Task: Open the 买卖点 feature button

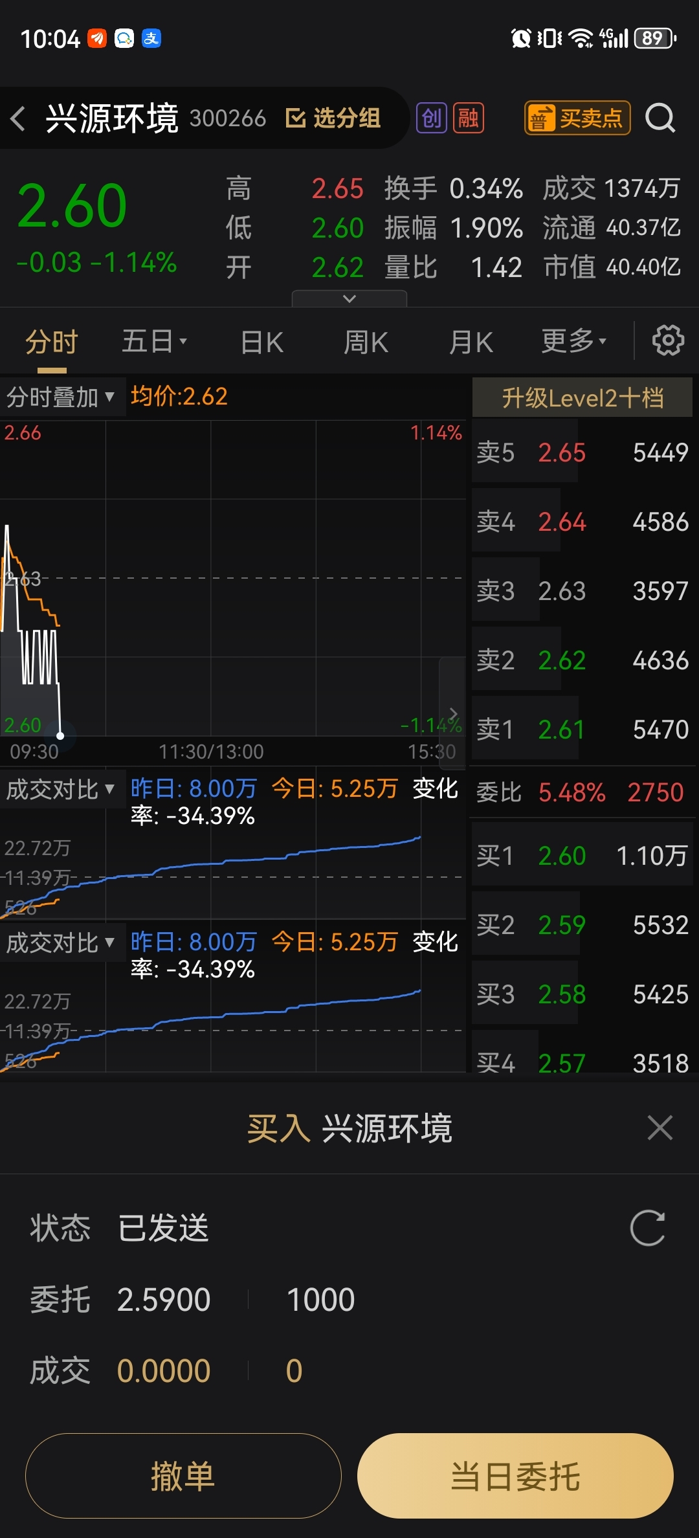Action: (x=577, y=118)
